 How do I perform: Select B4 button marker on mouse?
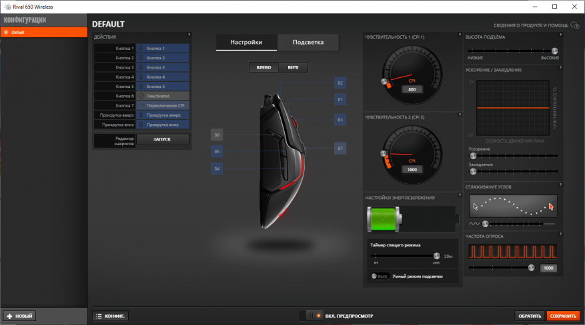(217, 168)
